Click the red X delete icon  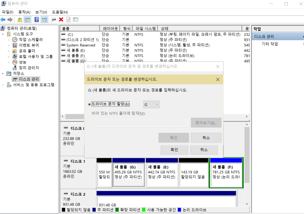click(x=61, y=19)
